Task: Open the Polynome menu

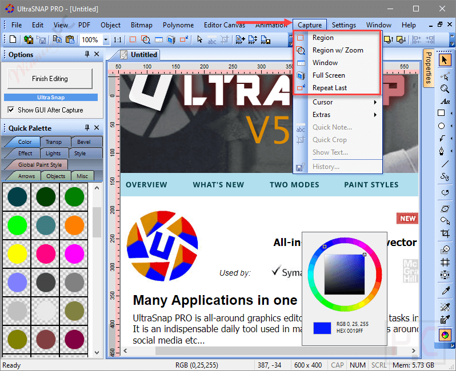Action: click(178, 25)
